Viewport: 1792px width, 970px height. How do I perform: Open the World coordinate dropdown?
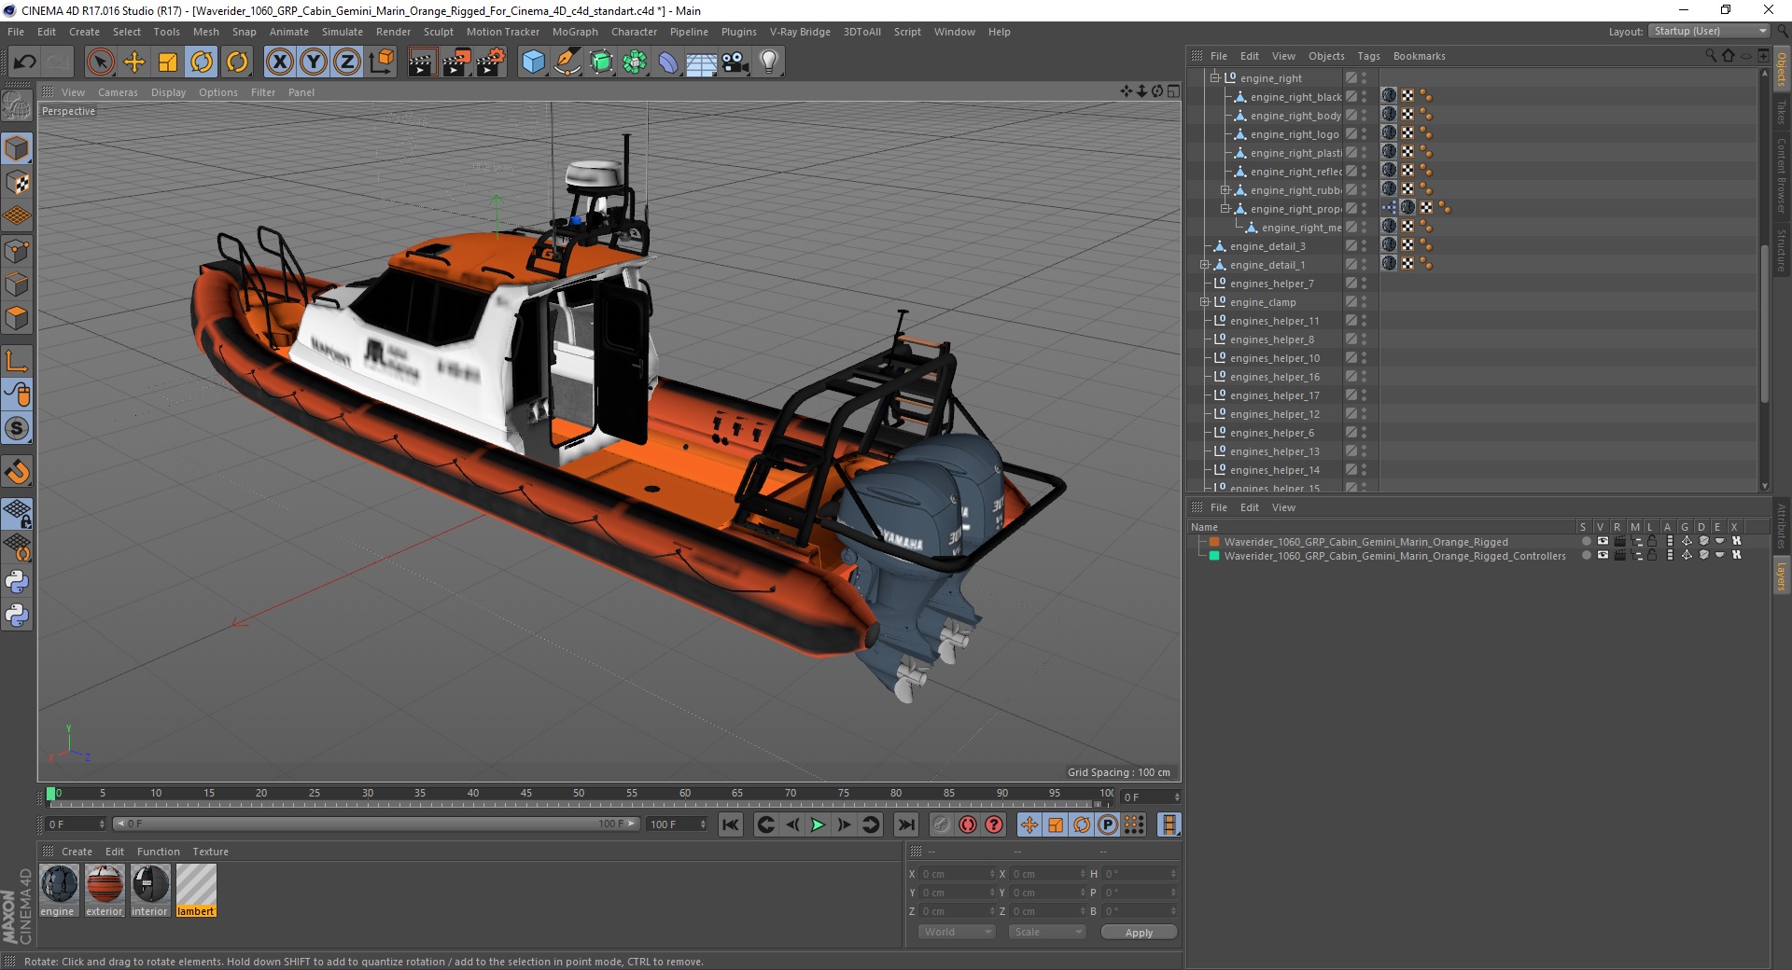(957, 932)
